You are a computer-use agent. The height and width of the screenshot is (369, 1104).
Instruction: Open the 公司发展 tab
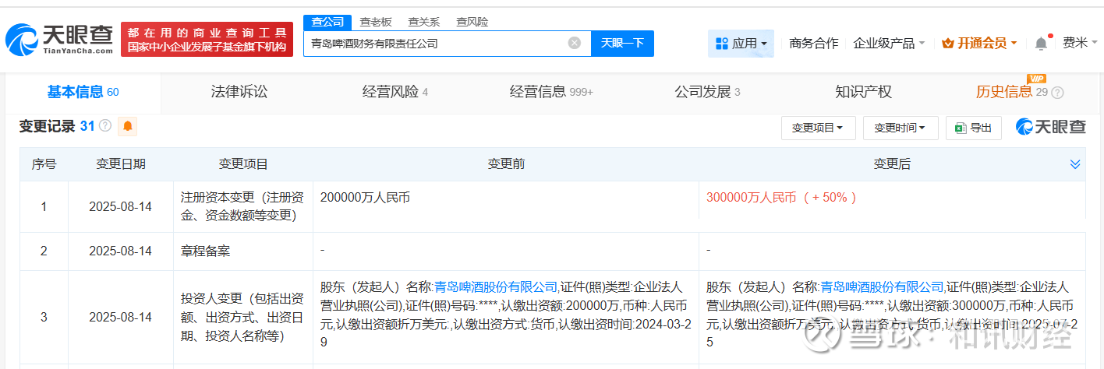[x=707, y=92]
